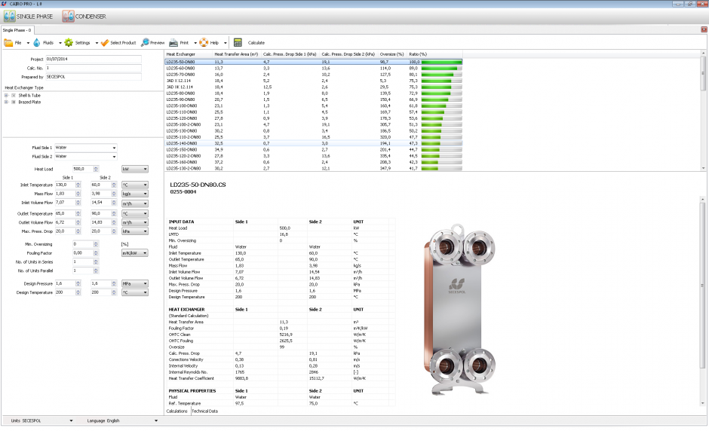Viewport: 709px width, 431px height.
Task: Click the Prepared by input field
Action: [93, 77]
